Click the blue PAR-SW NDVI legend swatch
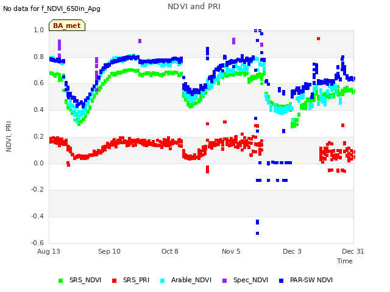390x292 pixels. [282, 280]
